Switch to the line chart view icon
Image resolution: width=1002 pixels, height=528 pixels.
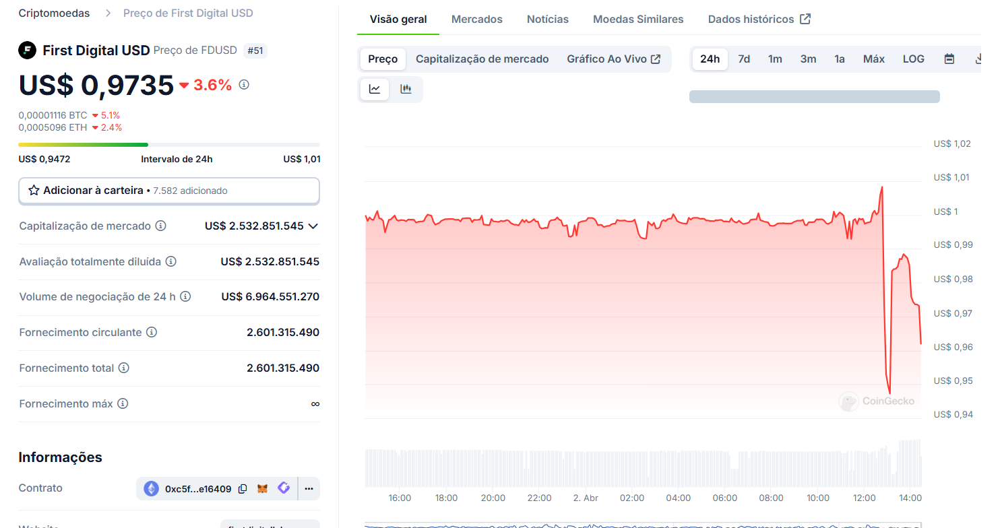(x=375, y=89)
